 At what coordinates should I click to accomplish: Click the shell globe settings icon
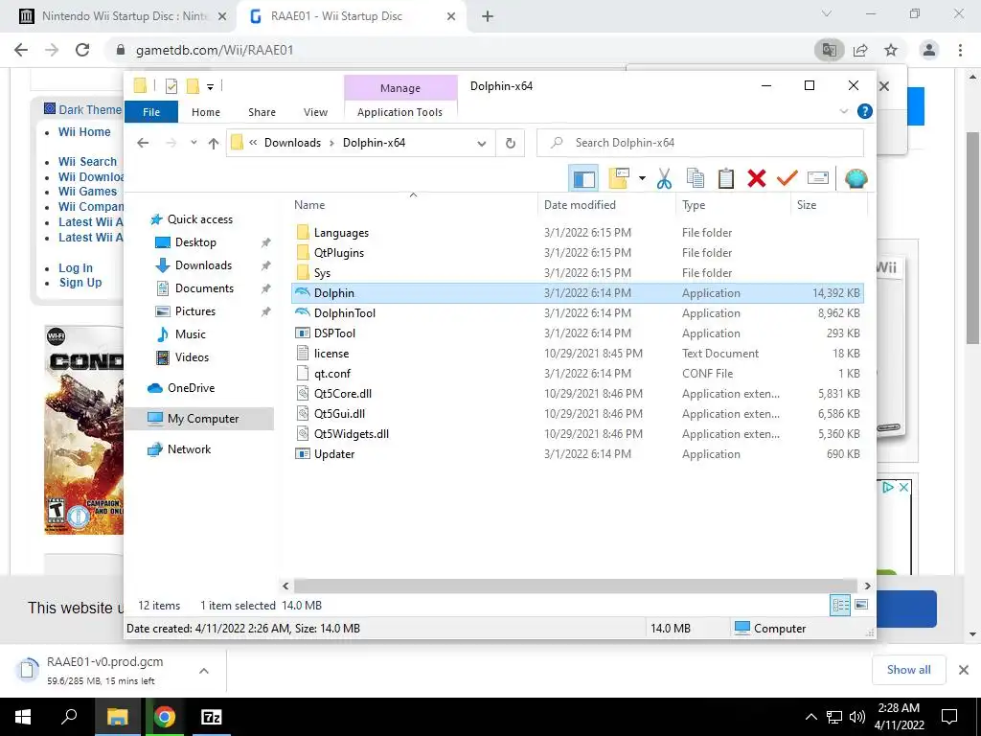click(856, 179)
